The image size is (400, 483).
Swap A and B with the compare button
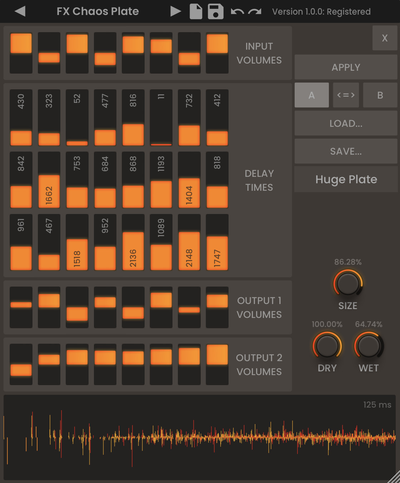pos(346,95)
